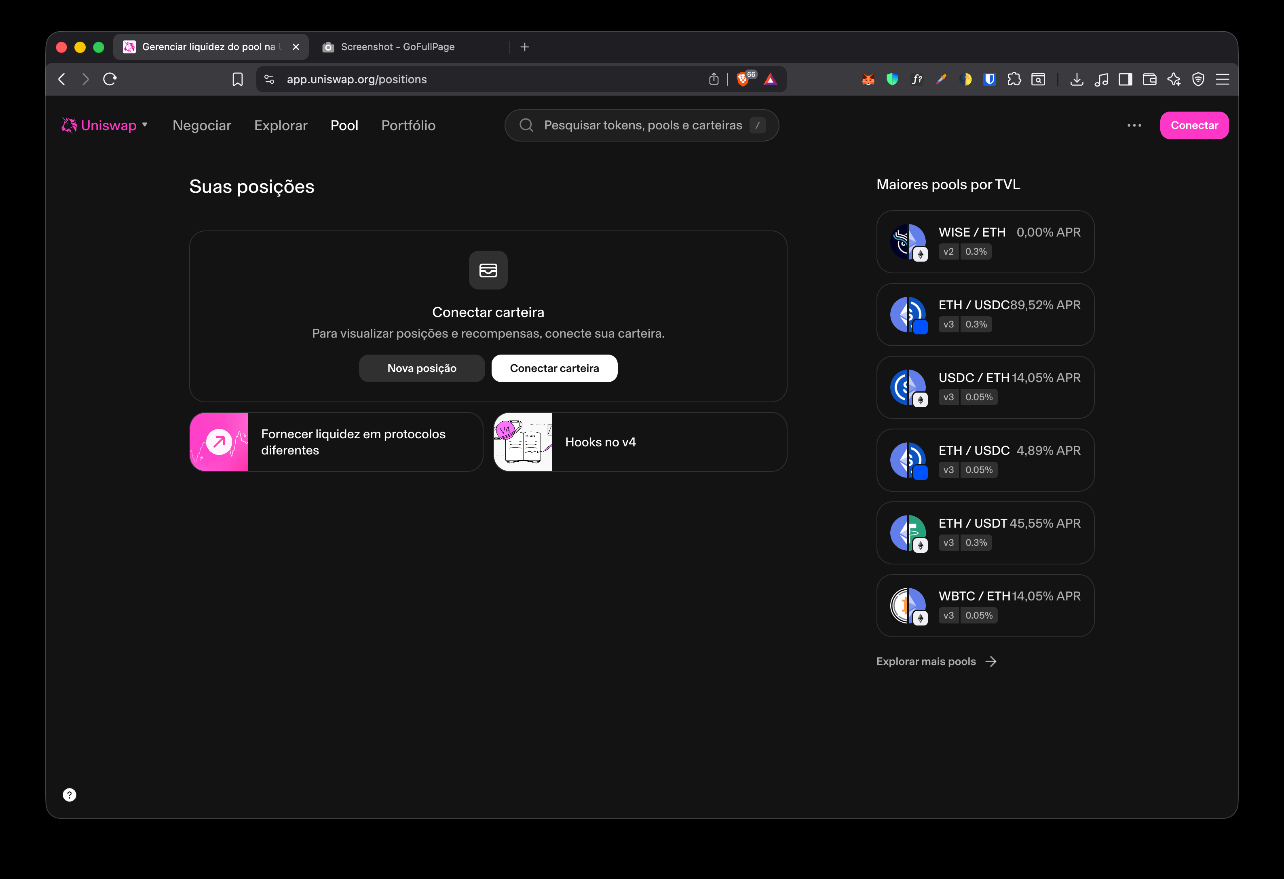Open Fornecer liquidez em protocolos diferentes card
This screenshot has width=1284, height=879.
click(x=336, y=442)
